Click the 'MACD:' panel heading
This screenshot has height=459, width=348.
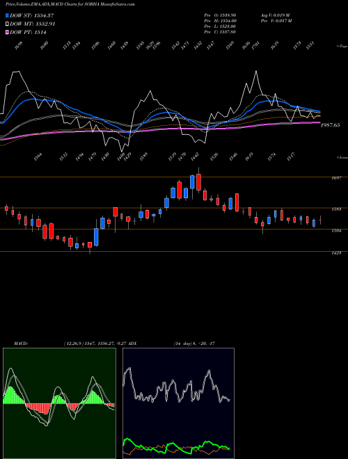click(x=20, y=344)
